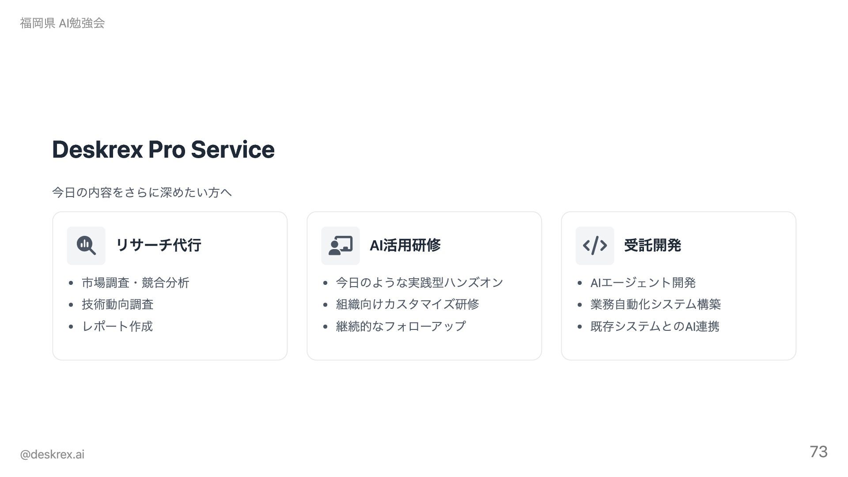Select the 受託開発 card heading
Viewport: 848px width, 477px height.
point(652,245)
